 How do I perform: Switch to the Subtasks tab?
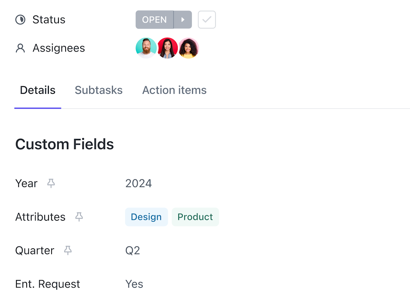coord(98,90)
